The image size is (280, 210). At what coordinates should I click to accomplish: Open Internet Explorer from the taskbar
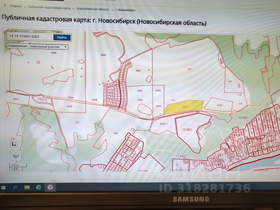tap(38, 187)
